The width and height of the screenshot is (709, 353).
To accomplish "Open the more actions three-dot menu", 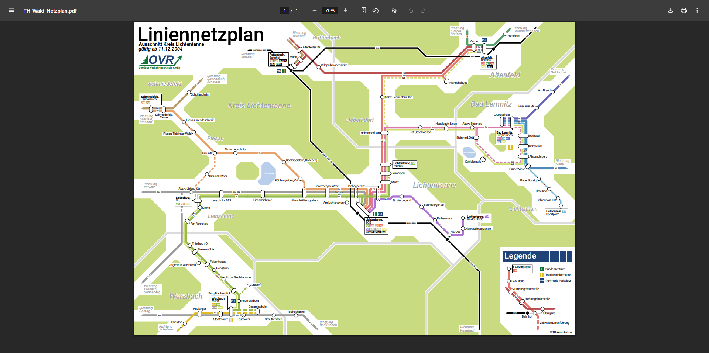I will point(697,10).
